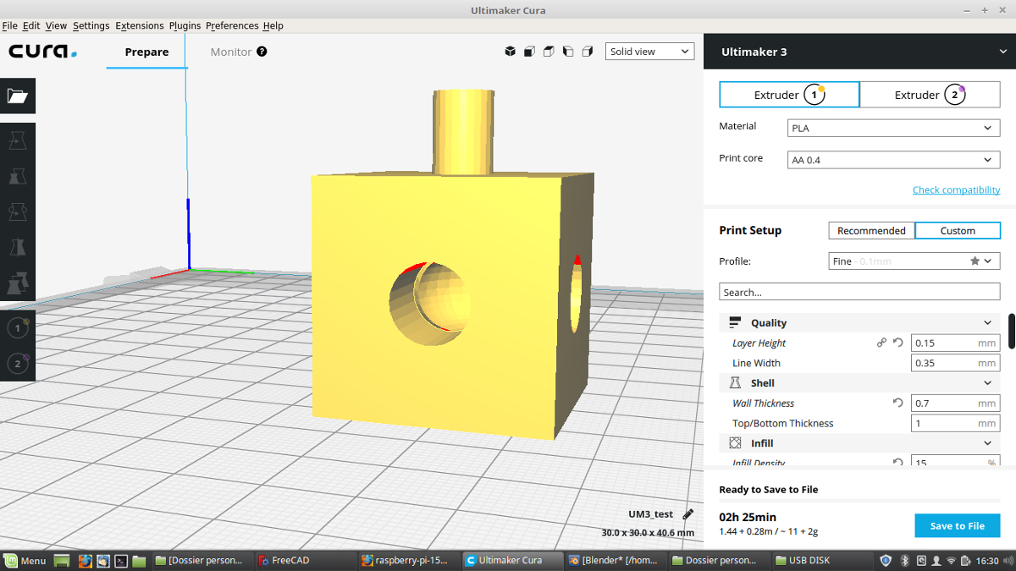Select Extruder 1 tab
Image resolution: width=1016 pixels, height=571 pixels.
pyautogui.click(x=789, y=95)
